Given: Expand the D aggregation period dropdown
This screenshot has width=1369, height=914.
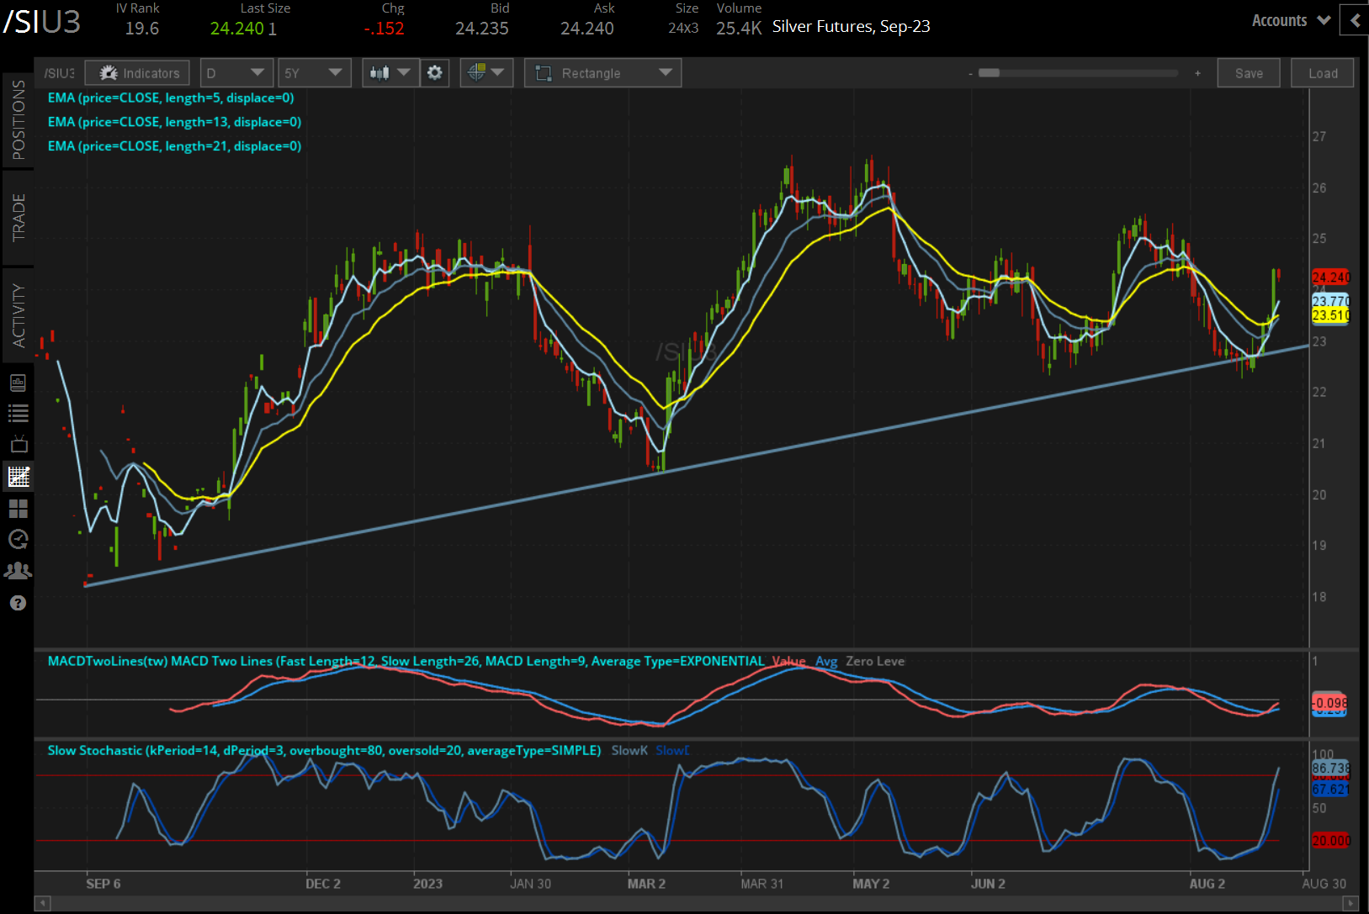Looking at the screenshot, I should [236, 73].
